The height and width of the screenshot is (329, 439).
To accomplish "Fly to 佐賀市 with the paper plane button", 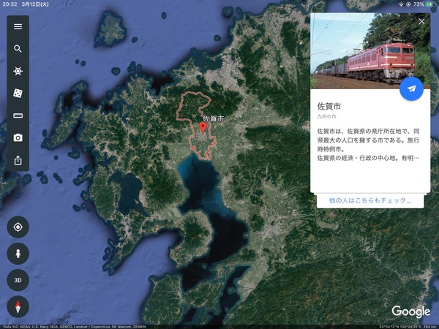I will [x=411, y=88].
